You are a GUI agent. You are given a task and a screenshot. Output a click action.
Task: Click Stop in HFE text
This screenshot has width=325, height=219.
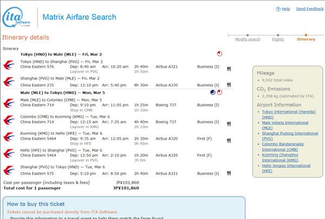coord(80,143)
